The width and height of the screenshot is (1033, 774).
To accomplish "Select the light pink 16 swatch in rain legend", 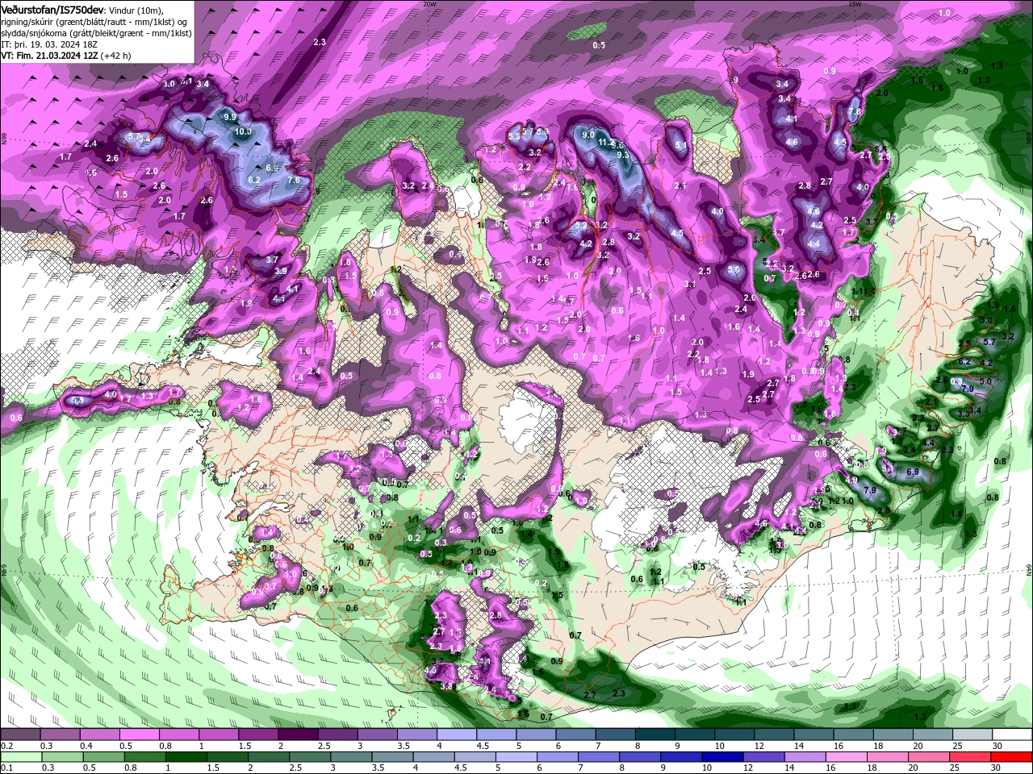I will click(x=845, y=757).
